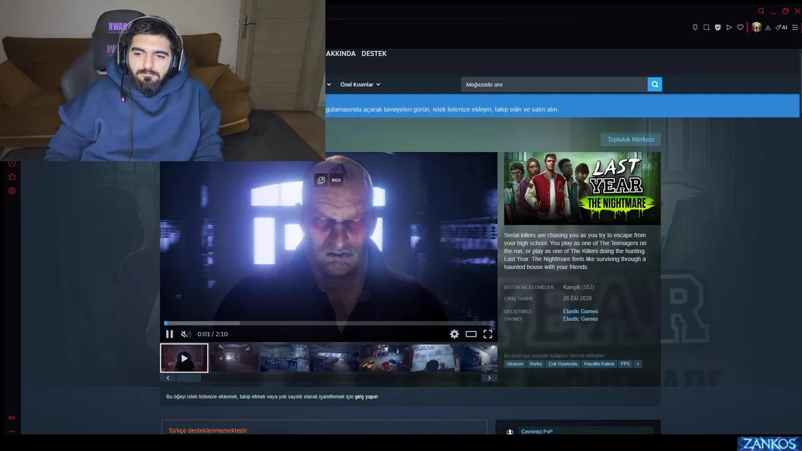The width and height of the screenshot is (802, 451).
Task: Open the Çevrimiçi PvP feature link
Action: tap(537, 432)
